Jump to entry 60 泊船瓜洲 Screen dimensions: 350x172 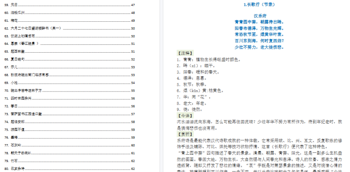click(x=70, y=13)
